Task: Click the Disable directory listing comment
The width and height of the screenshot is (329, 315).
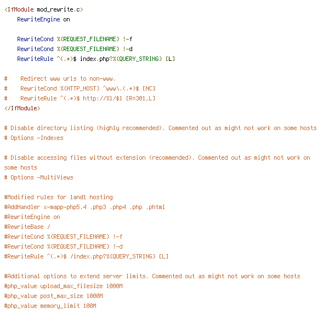Action: [161, 128]
